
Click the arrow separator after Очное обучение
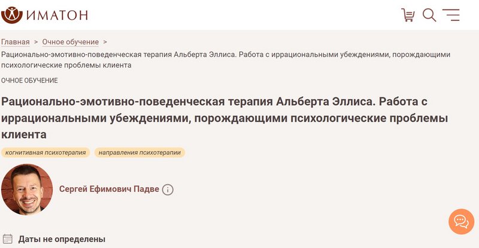105,42
